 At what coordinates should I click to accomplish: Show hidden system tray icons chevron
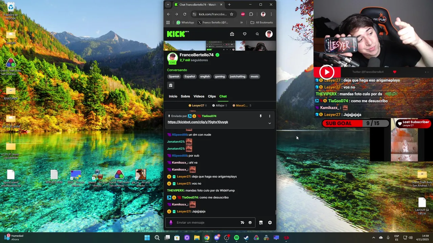[373, 238]
